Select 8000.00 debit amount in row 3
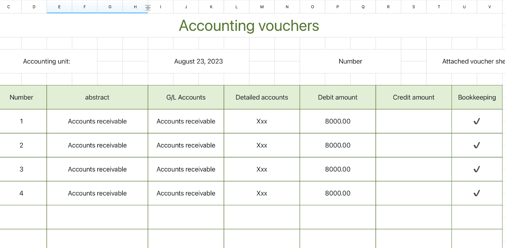Screen dimensions: 505x248 pos(338,169)
